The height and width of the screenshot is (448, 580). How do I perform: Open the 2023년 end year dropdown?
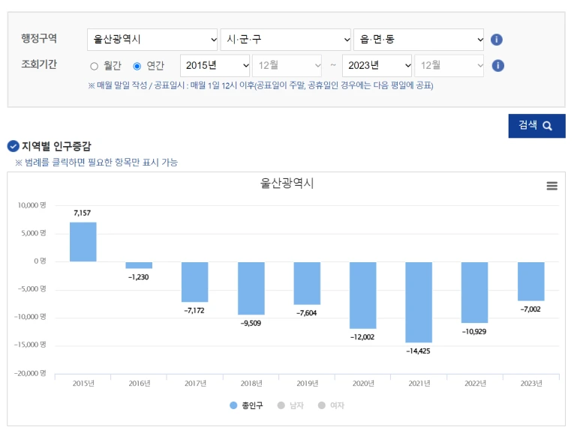click(377, 66)
